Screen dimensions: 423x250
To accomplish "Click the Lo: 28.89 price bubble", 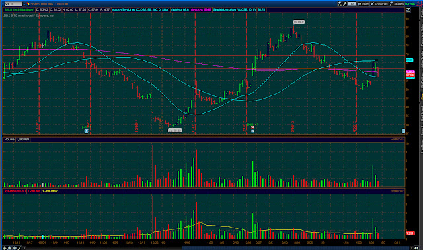I will click(x=174, y=130).
